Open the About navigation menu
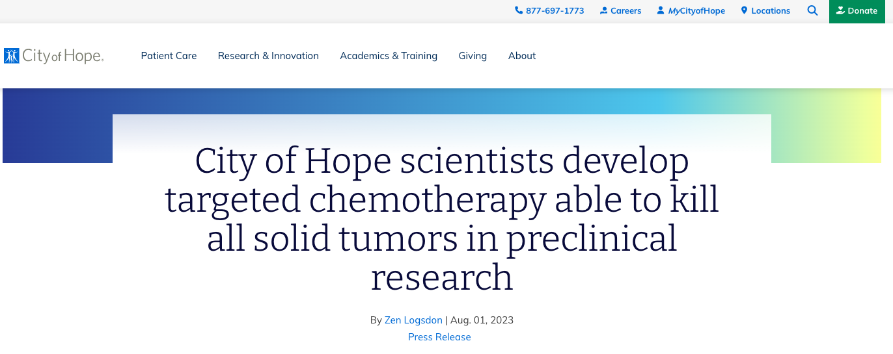The height and width of the screenshot is (354, 893). coord(522,56)
